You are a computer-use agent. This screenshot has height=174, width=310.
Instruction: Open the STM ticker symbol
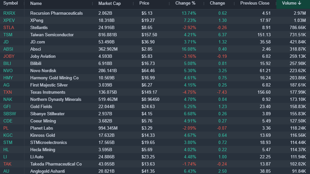[8, 143]
